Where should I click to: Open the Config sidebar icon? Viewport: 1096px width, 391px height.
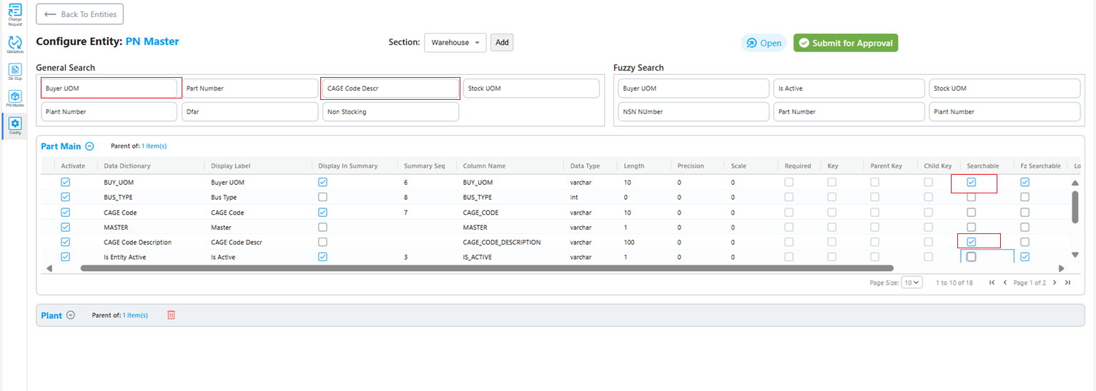pyautogui.click(x=14, y=126)
